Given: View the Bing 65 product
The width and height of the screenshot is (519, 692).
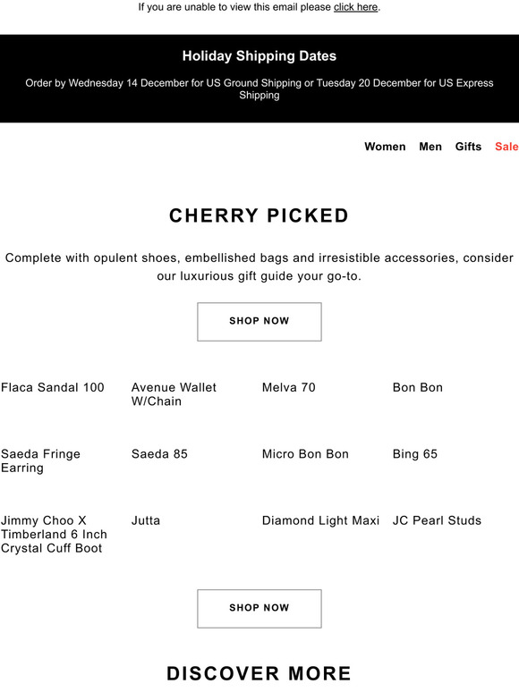Looking at the screenshot, I should click(x=415, y=454).
